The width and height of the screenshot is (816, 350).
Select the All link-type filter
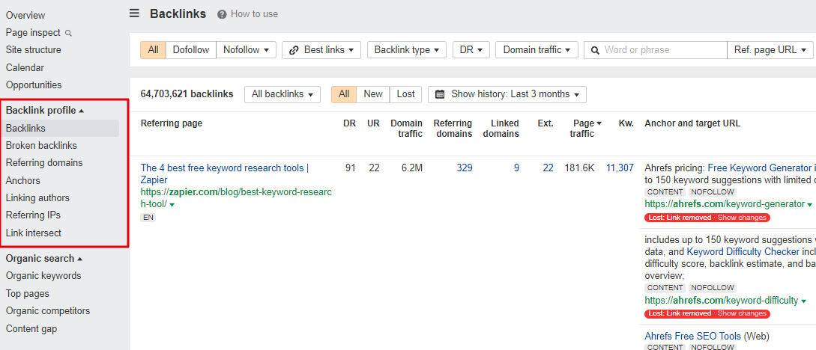pos(153,50)
